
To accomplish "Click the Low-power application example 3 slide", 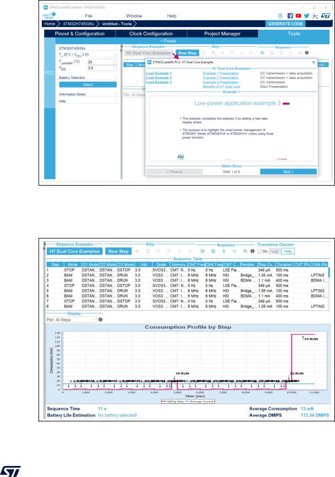I will click(x=232, y=129).
